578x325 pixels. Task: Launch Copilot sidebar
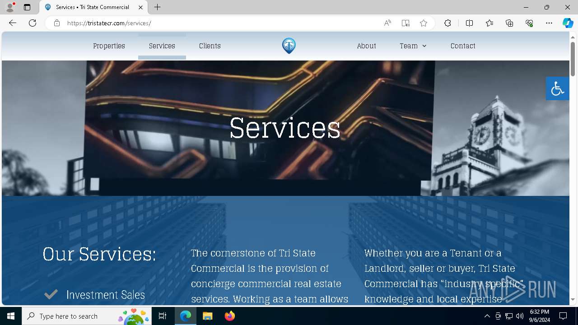(x=568, y=23)
